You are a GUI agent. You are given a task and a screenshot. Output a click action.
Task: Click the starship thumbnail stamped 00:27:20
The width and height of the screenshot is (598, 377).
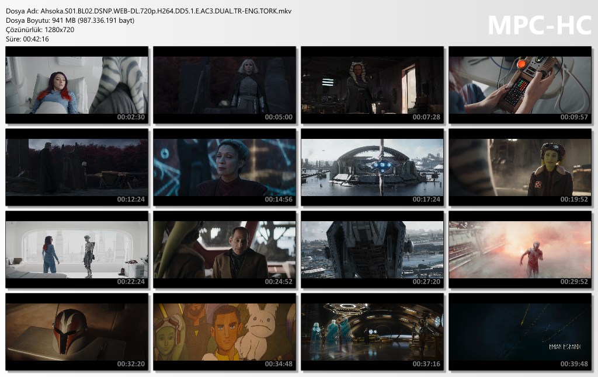point(372,250)
